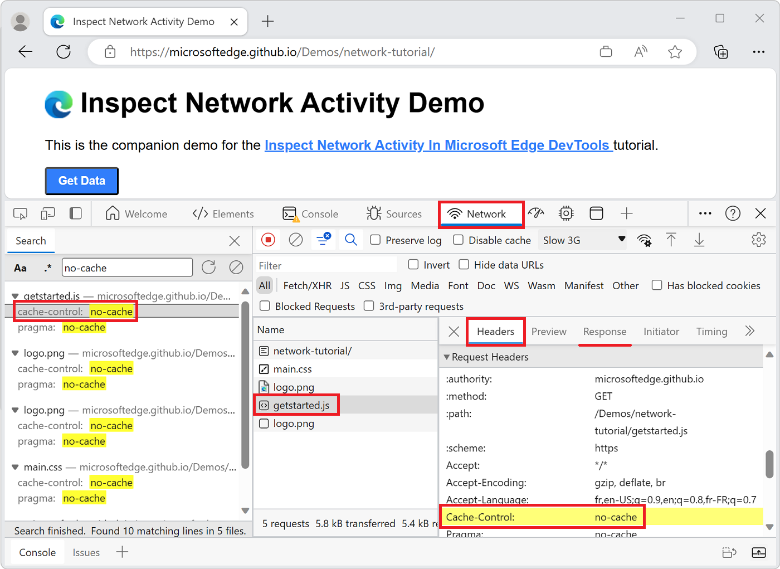Toggle device emulation mode

coord(47,213)
